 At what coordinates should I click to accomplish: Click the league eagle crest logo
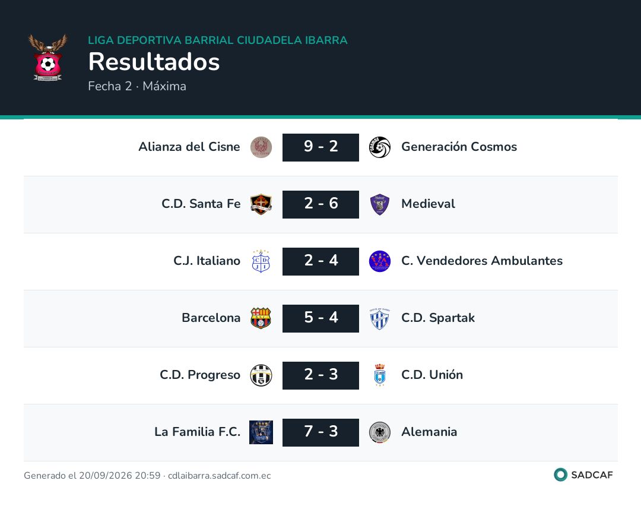48,58
